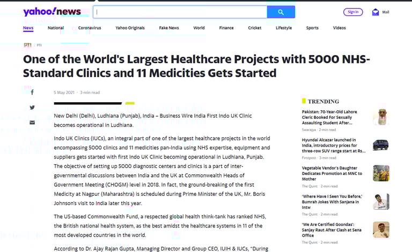The width and height of the screenshot is (412, 252).
Task: Go to the Coronavirus section
Action: (90, 28)
